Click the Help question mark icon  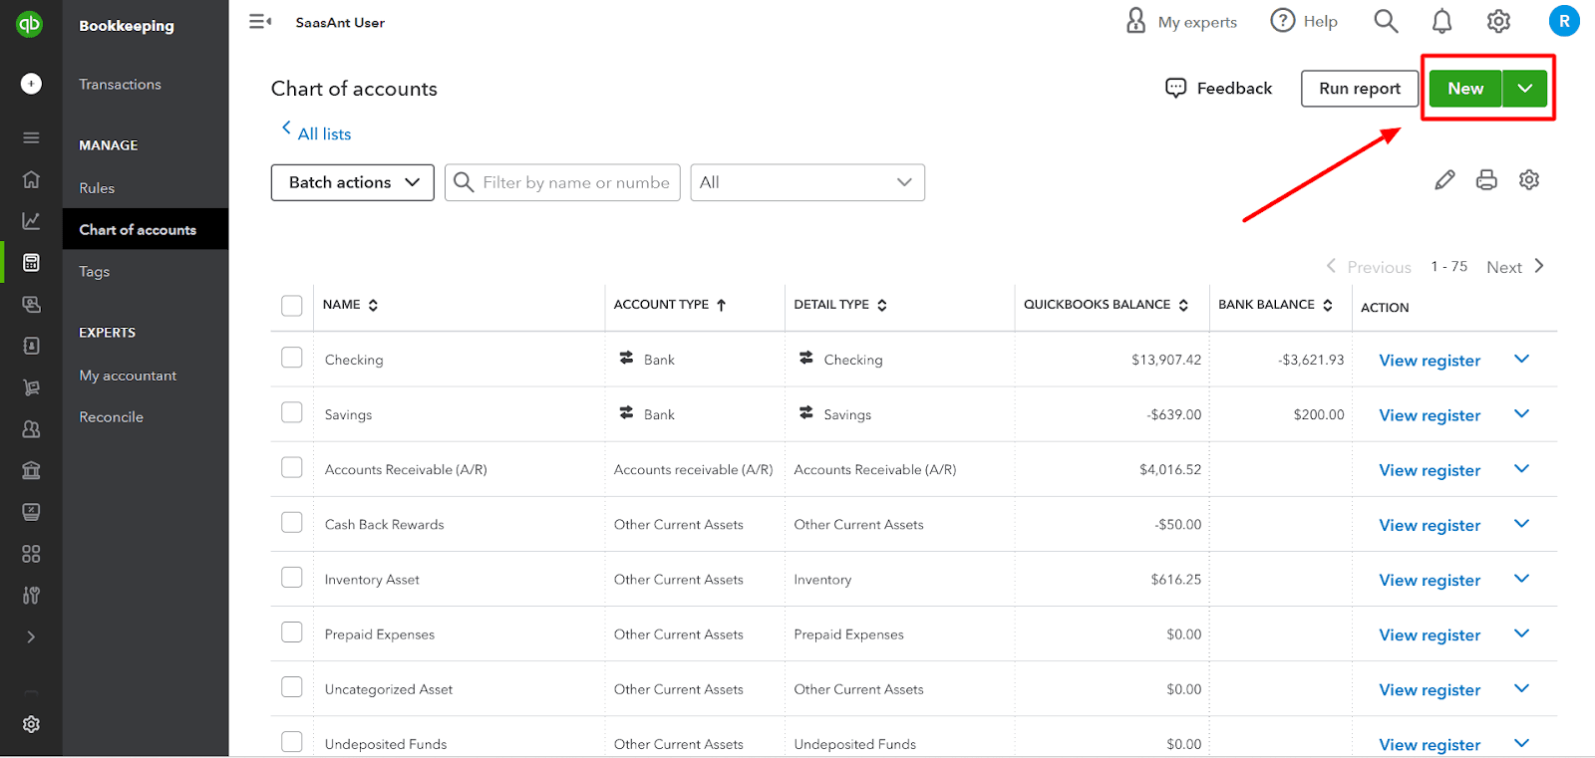coord(1282,21)
